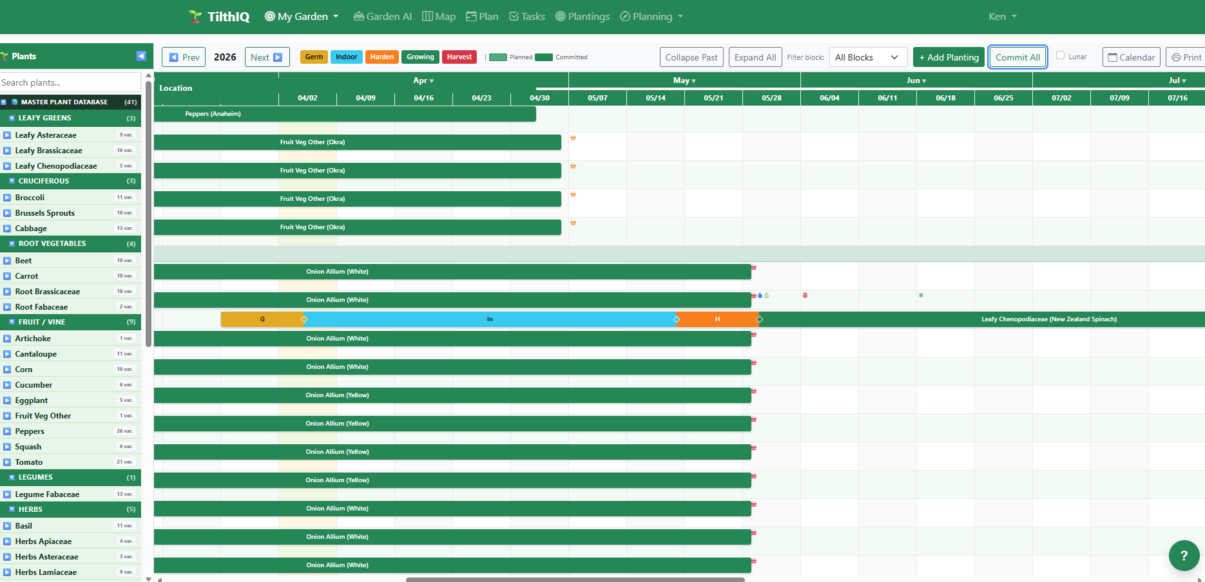The width and height of the screenshot is (1205, 582).
Task: Click the left arrow icon on Prev
Action: tap(174, 57)
